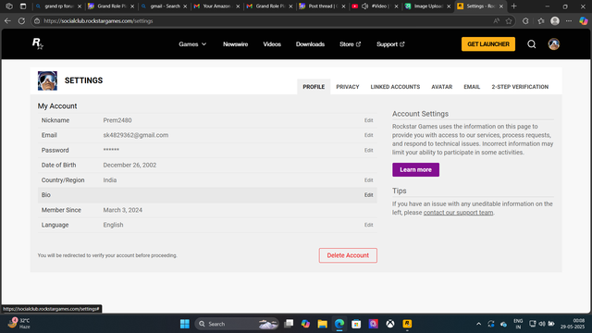Click the Delete Account button
The image size is (592, 333).
point(348,255)
